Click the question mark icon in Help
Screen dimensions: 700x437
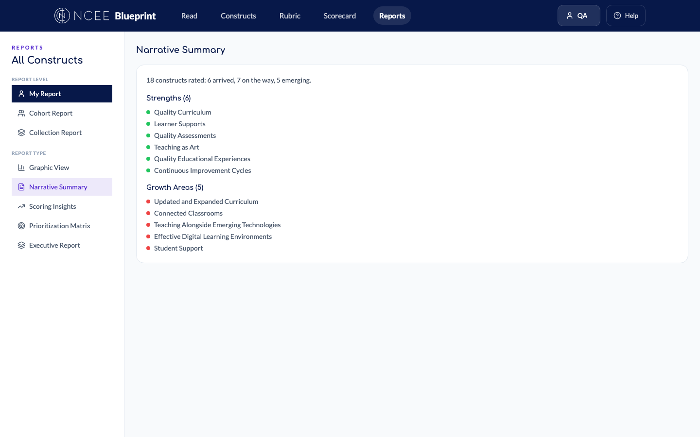617,16
